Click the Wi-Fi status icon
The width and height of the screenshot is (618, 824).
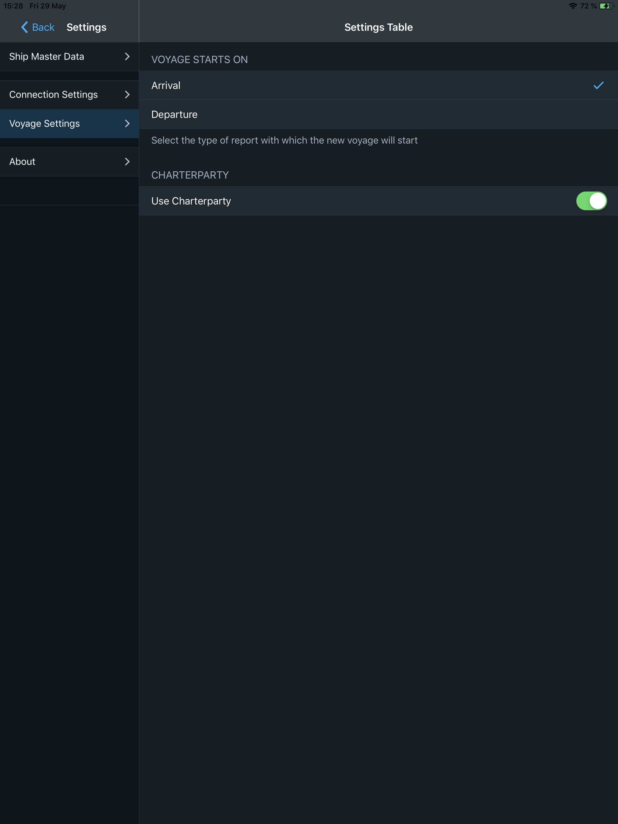(x=572, y=6)
